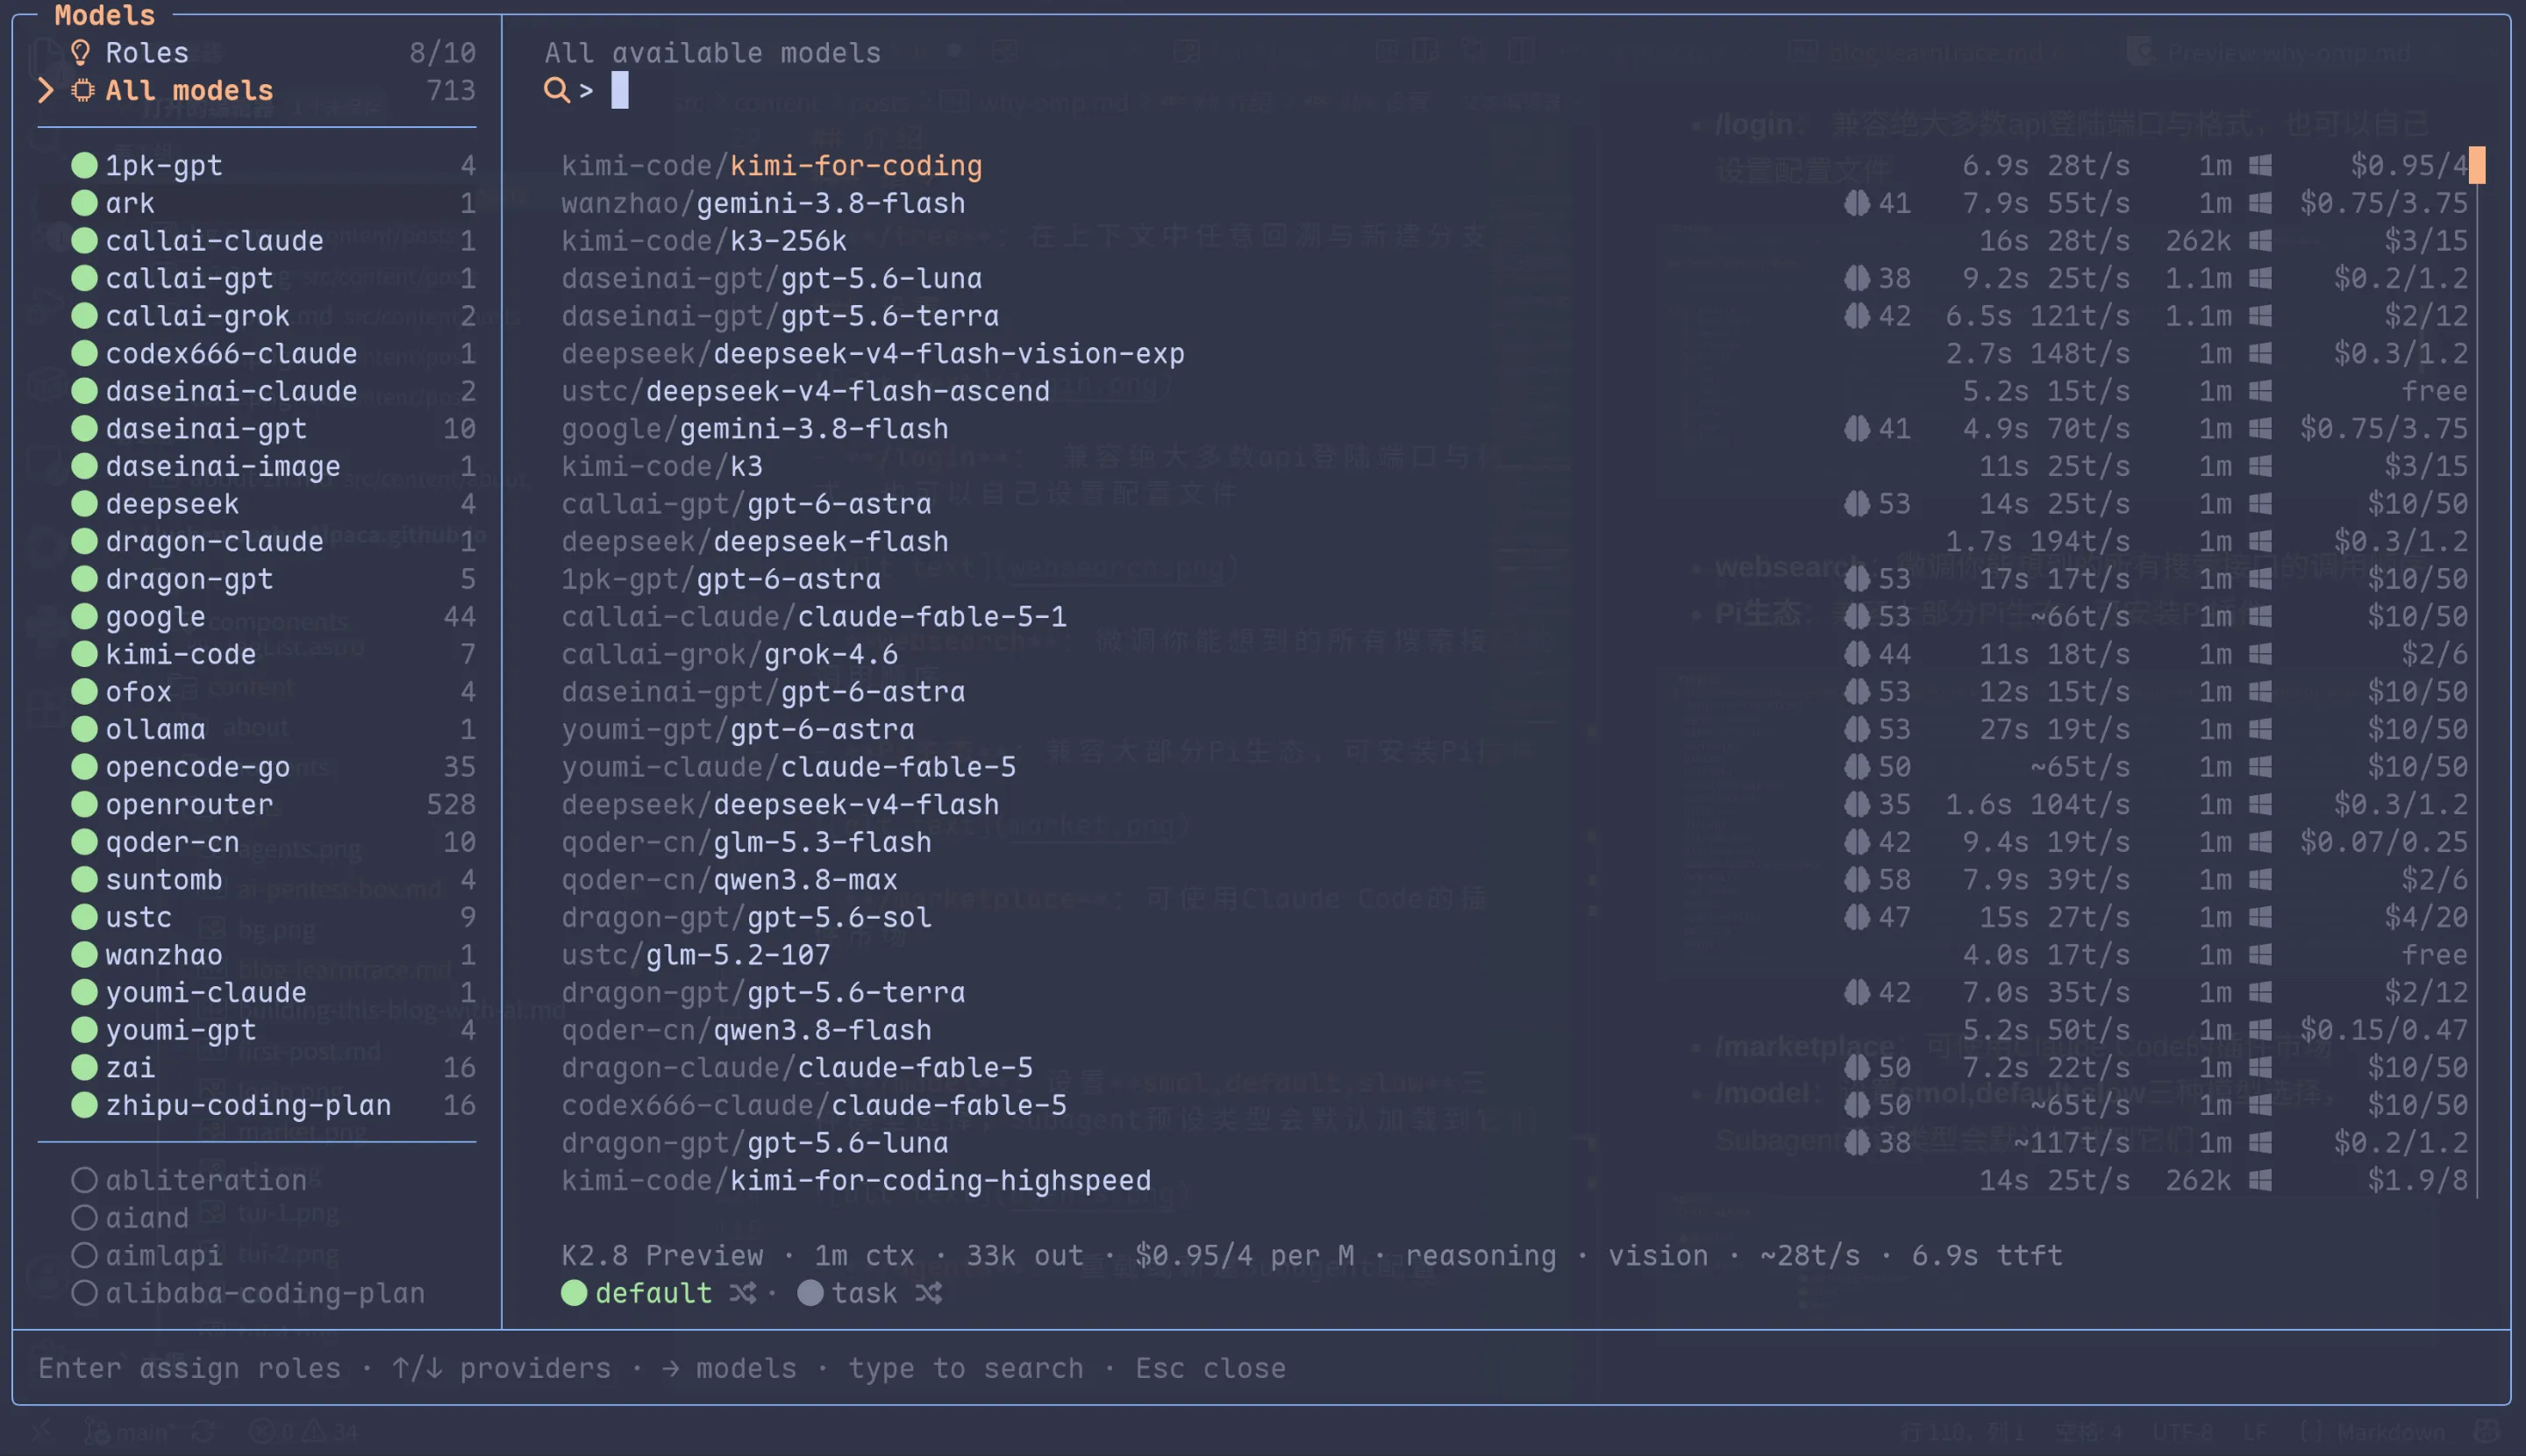Screen dimensions: 2526x1456
Task: Click the shuffle icon next to default
Action: (x=742, y=1293)
